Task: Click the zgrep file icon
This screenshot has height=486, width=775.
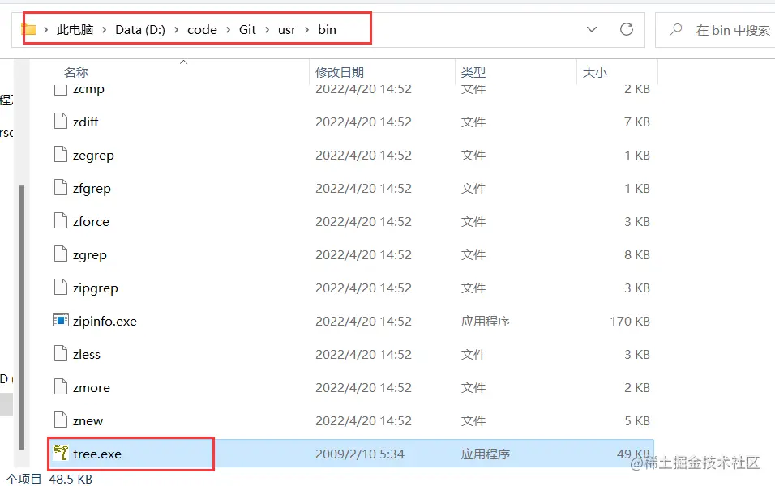Action: [60, 254]
